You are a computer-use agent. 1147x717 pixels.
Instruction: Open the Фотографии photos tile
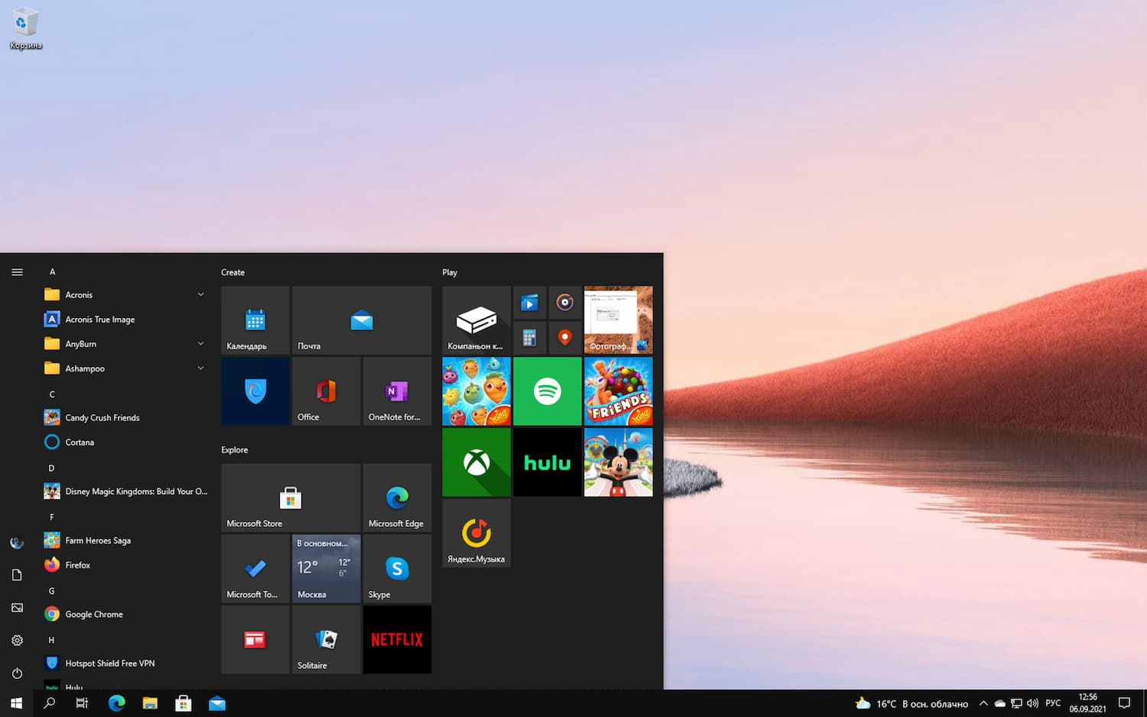[x=619, y=320]
